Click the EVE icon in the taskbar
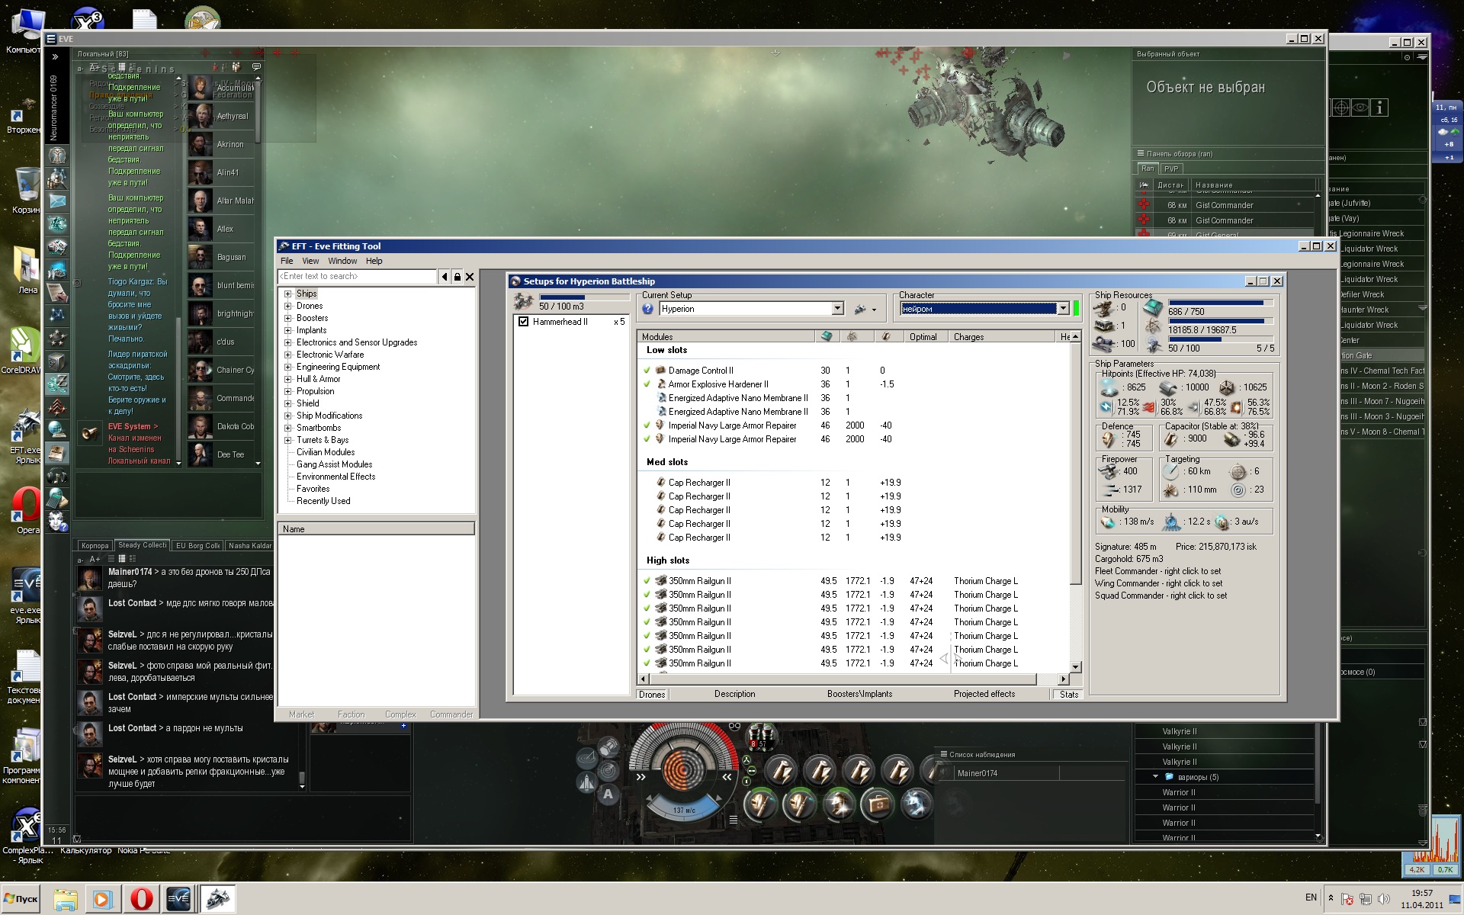Viewport: 1464px width, 915px height. tap(178, 899)
